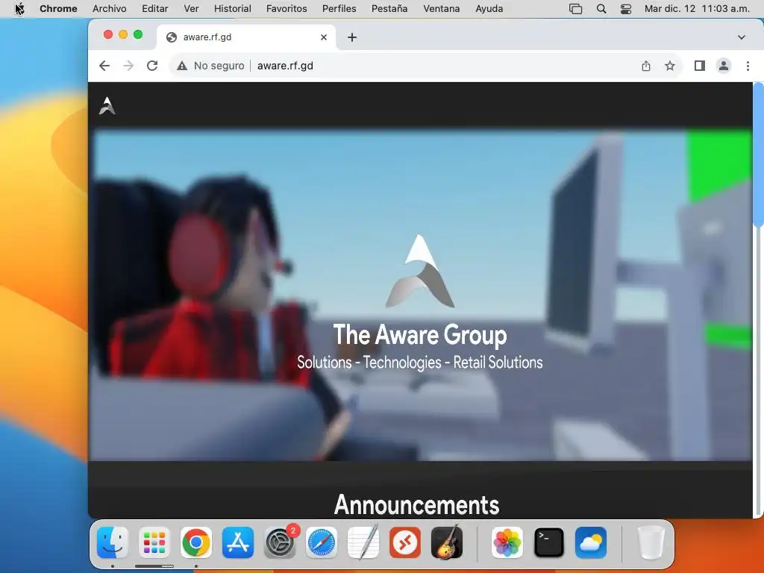This screenshot has width=764, height=573.
Task: Open Control Center in menu bar
Action: (x=626, y=9)
